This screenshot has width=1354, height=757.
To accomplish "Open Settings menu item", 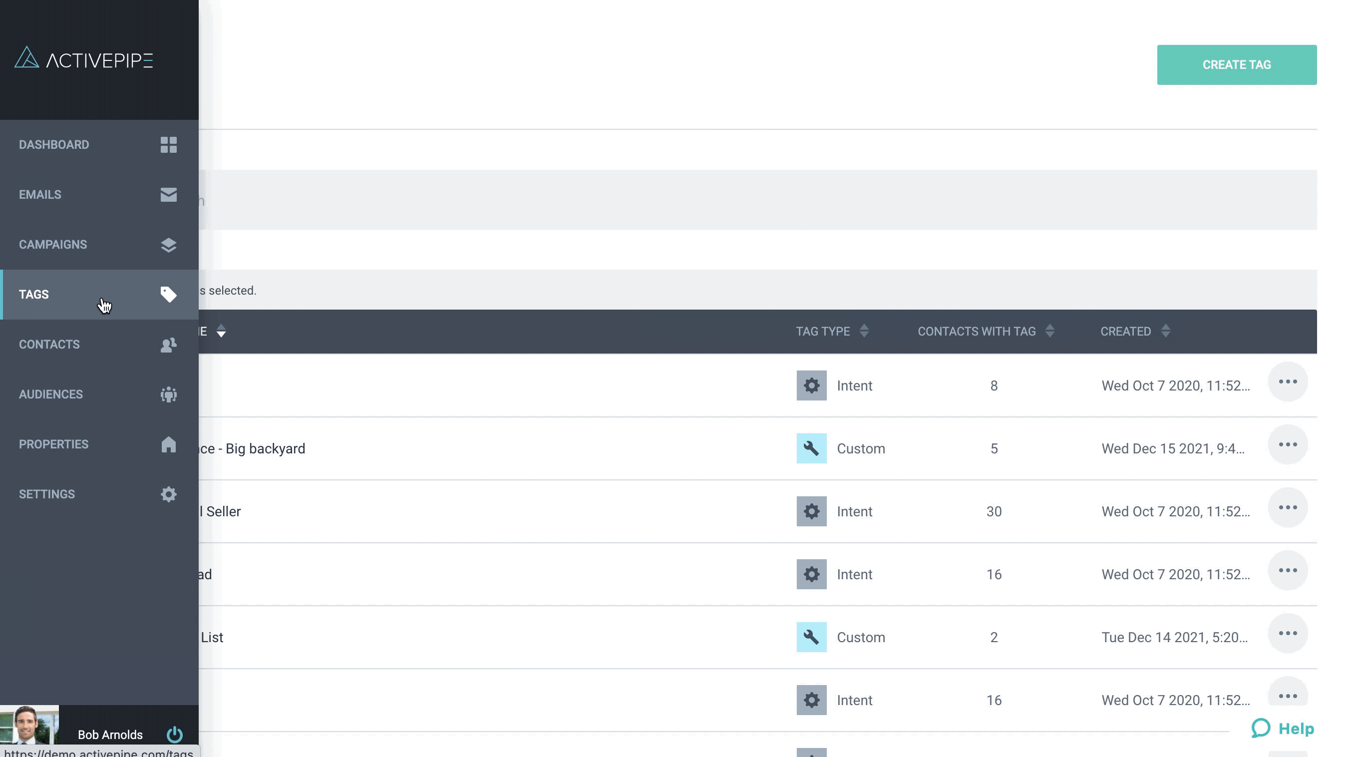I will coord(99,494).
